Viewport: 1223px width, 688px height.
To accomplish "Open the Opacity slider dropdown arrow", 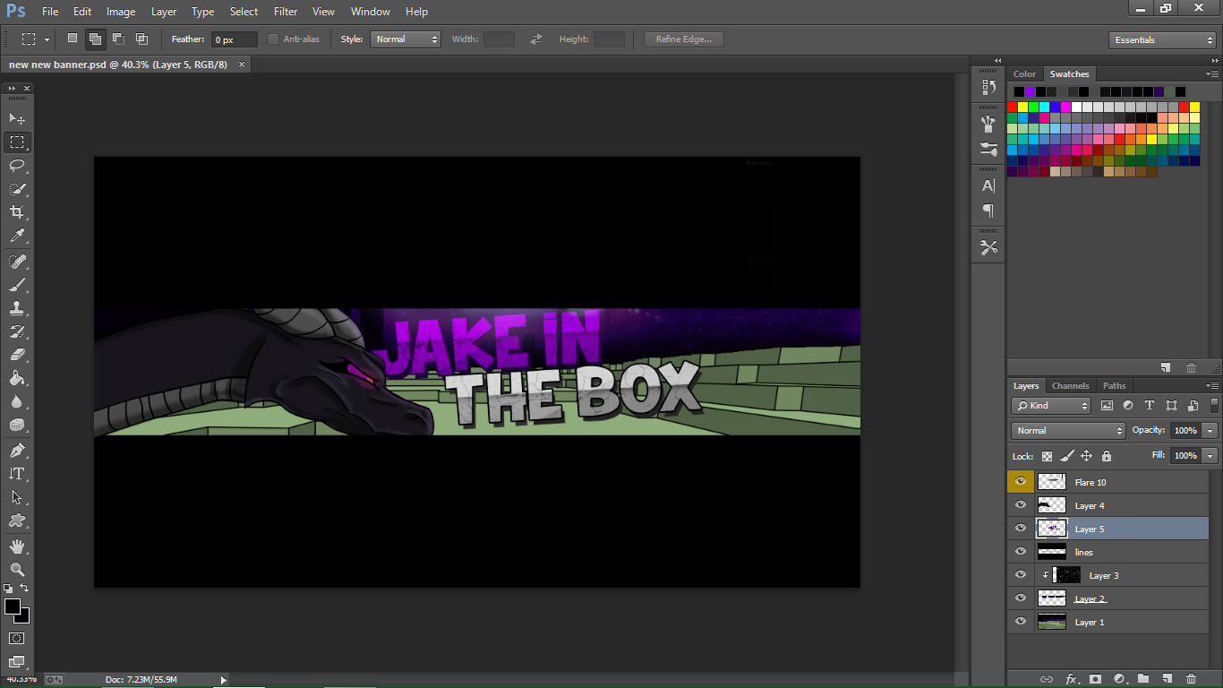I will pos(1210,431).
